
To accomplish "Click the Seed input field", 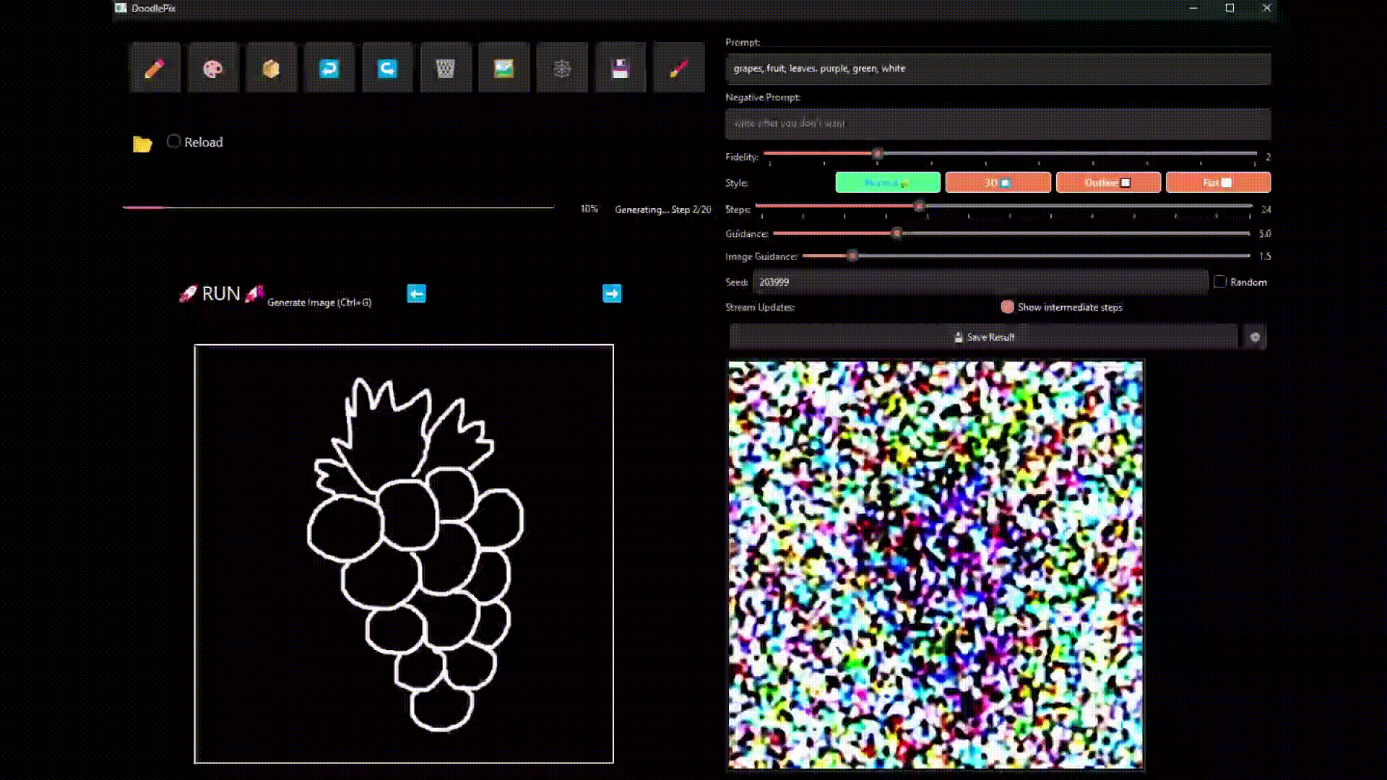I will pyautogui.click(x=980, y=282).
